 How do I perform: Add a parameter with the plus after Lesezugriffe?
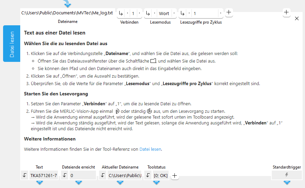tap(229, 13)
